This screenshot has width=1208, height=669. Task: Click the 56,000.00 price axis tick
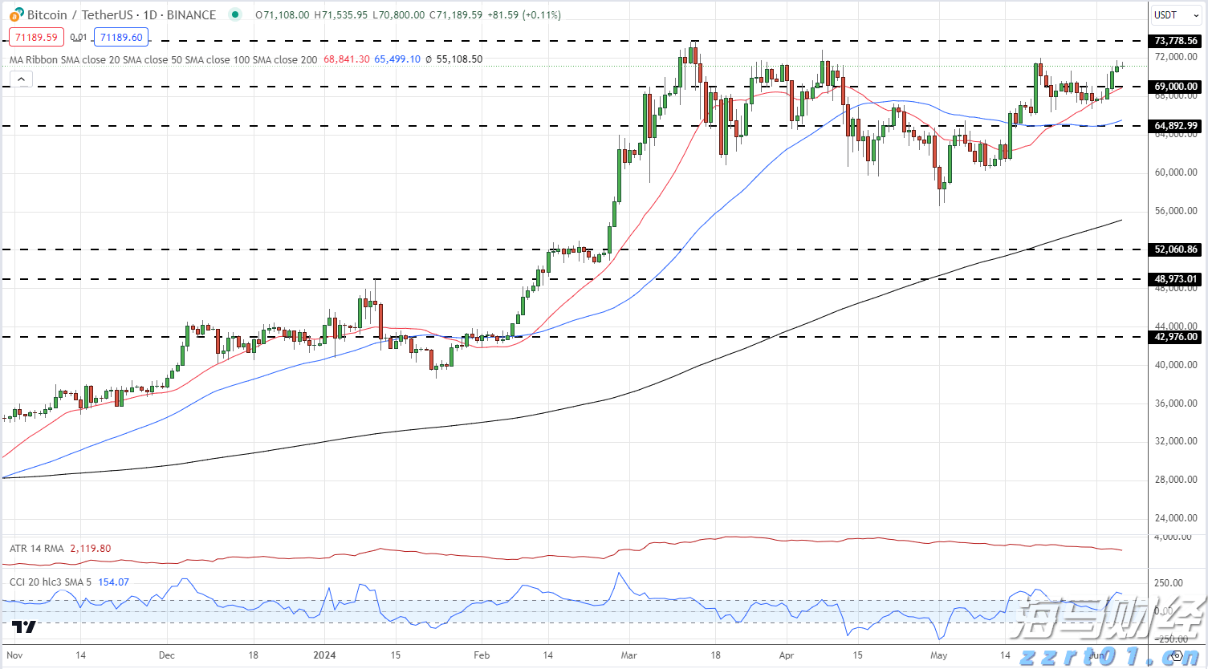click(1176, 211)
